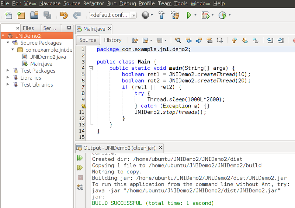
Task: Click Toggle Bookmark icon
Action: (255, 40)
